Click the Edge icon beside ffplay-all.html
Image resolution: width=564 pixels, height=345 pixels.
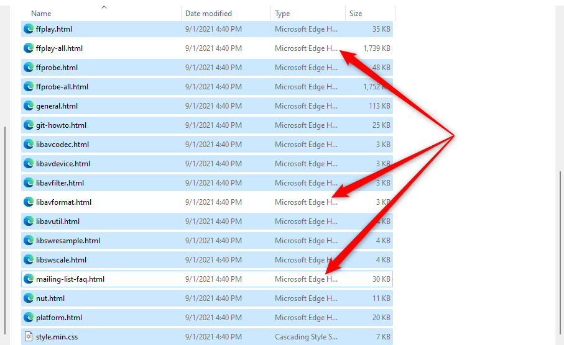point(29,48)
